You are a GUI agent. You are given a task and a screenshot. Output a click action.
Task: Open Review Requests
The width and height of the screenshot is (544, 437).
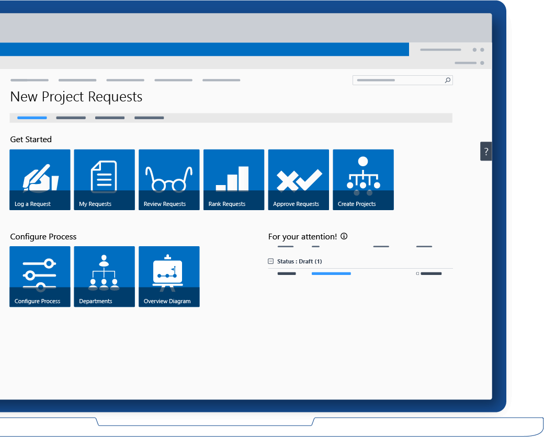[169, 179]
